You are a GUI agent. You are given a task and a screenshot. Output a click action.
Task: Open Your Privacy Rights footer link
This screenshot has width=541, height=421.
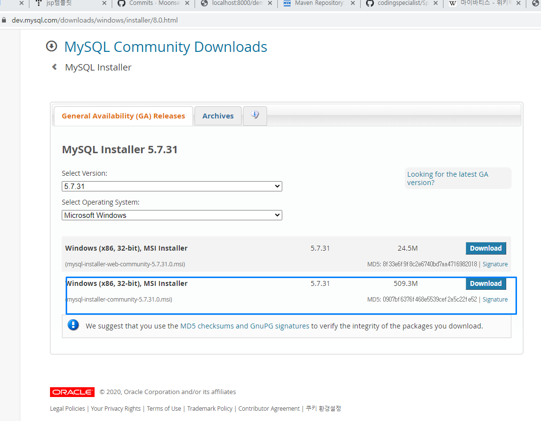point(116,408)
